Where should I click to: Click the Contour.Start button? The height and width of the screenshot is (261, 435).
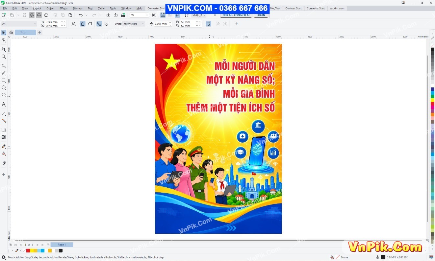[294, 8]
